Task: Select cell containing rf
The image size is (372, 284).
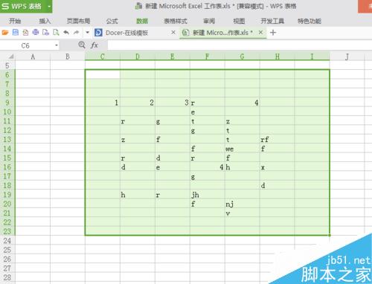Action: pyautogui.click(x=278, y=140)
